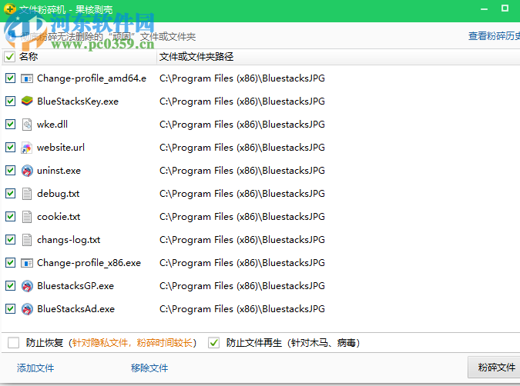
Task: Select the cookie.txt file name
Action: point(59,217)
